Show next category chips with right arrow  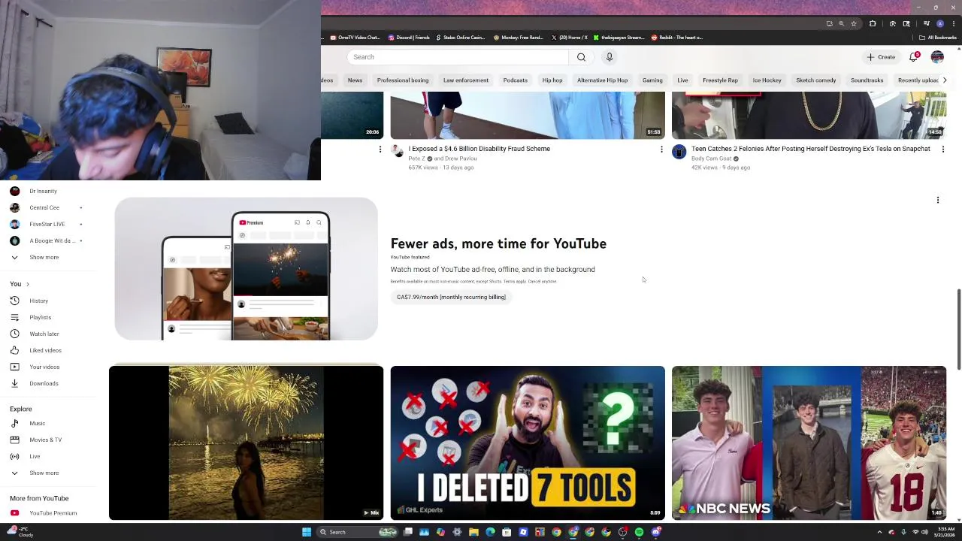click(945, 80)
